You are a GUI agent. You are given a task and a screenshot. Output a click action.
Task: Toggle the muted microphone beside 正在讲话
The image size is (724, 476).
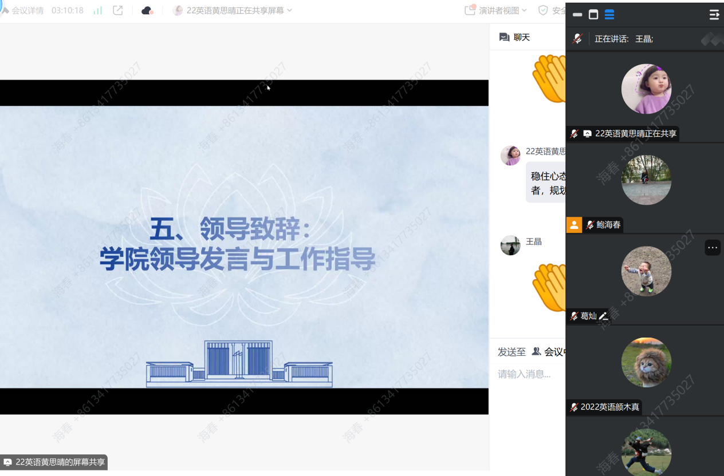coord(577,39)
